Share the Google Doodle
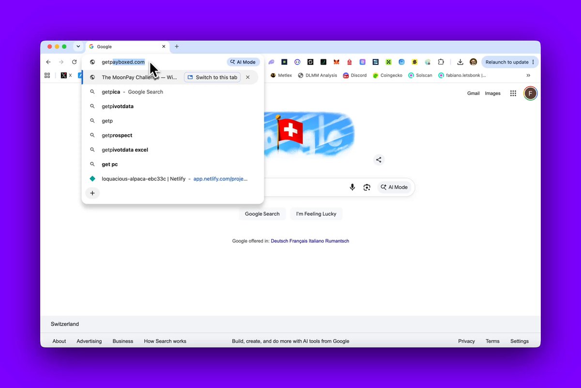Image resolution: width=581 pixels, height=388 pixels. (x=379, y=160)
